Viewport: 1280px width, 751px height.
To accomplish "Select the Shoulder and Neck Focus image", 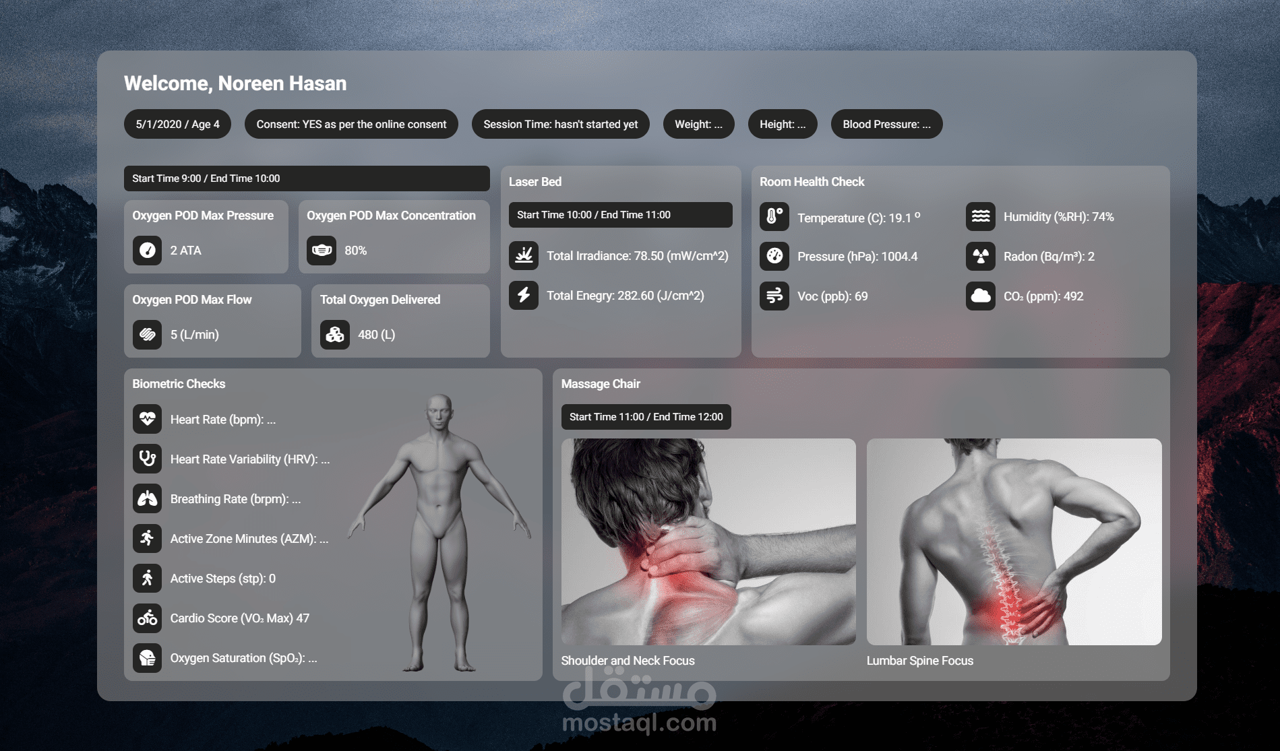I will (x=708, y=542).
